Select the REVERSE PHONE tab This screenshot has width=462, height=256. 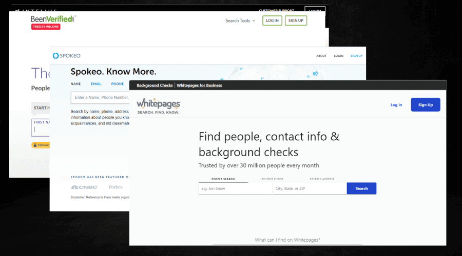(x=273, y=179)
